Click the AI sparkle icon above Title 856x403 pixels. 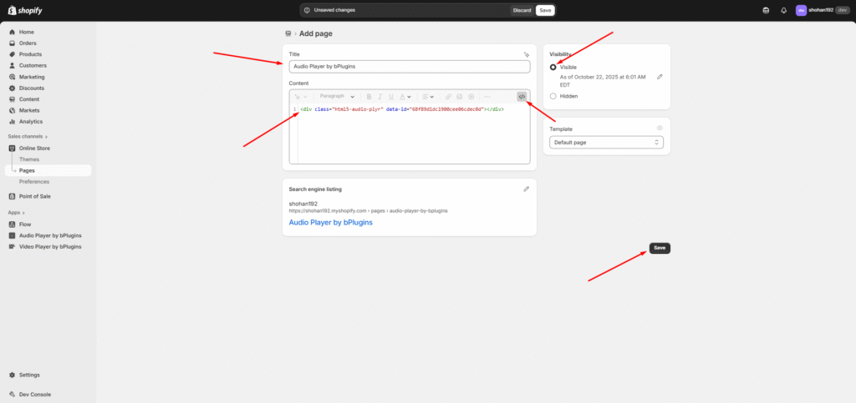point(526,54)
